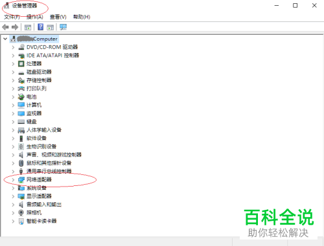This screenshot has height=246, width=324.
Task: Expand the 监视器 node
Action: (x=13, y=114)
